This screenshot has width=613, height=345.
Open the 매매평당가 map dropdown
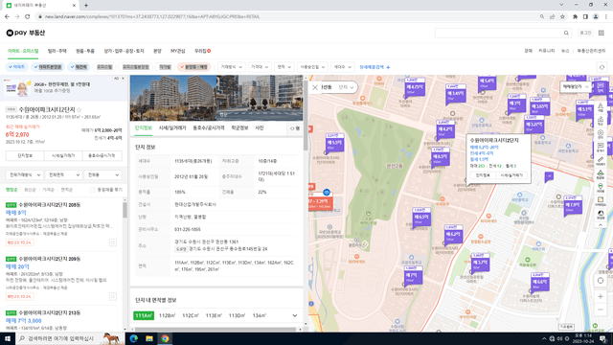(575, 87)
